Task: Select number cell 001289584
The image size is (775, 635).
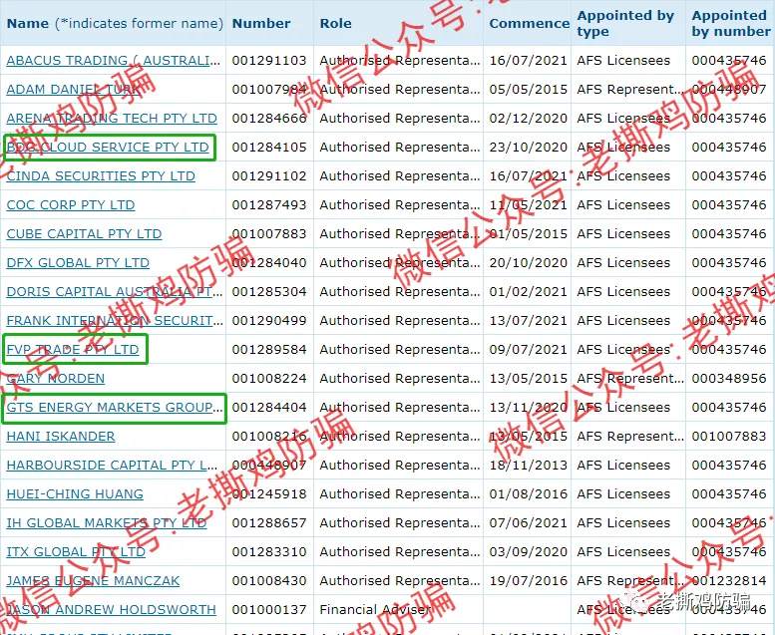Action: coord(269,349)
